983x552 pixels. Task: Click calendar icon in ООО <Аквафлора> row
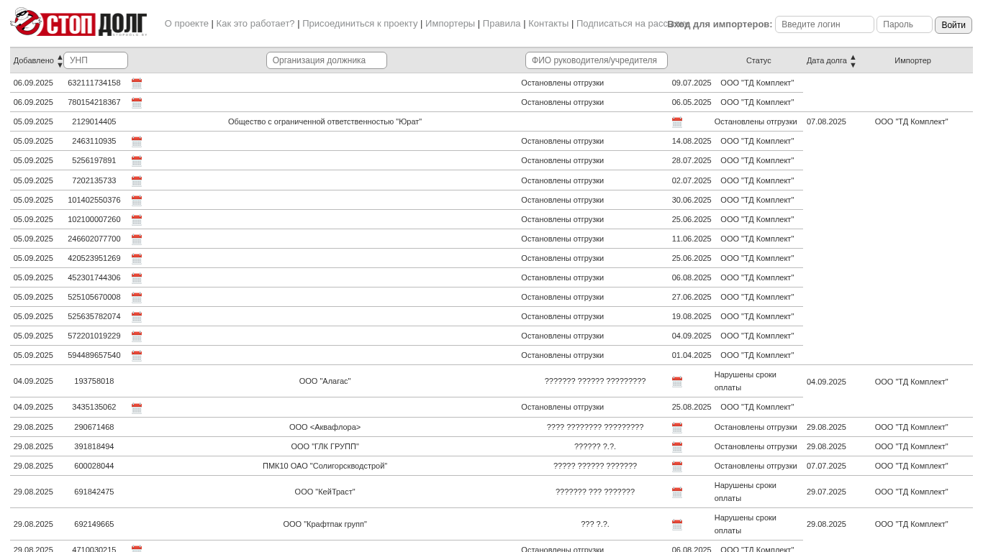pyautogui.click(x=677, y=428)
